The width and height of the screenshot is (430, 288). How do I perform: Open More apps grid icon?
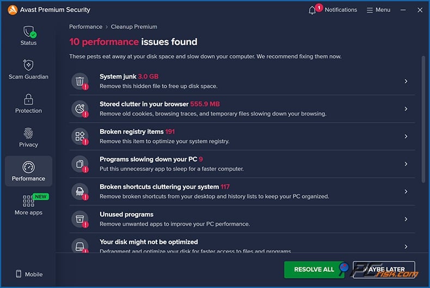tap(28, 201)
